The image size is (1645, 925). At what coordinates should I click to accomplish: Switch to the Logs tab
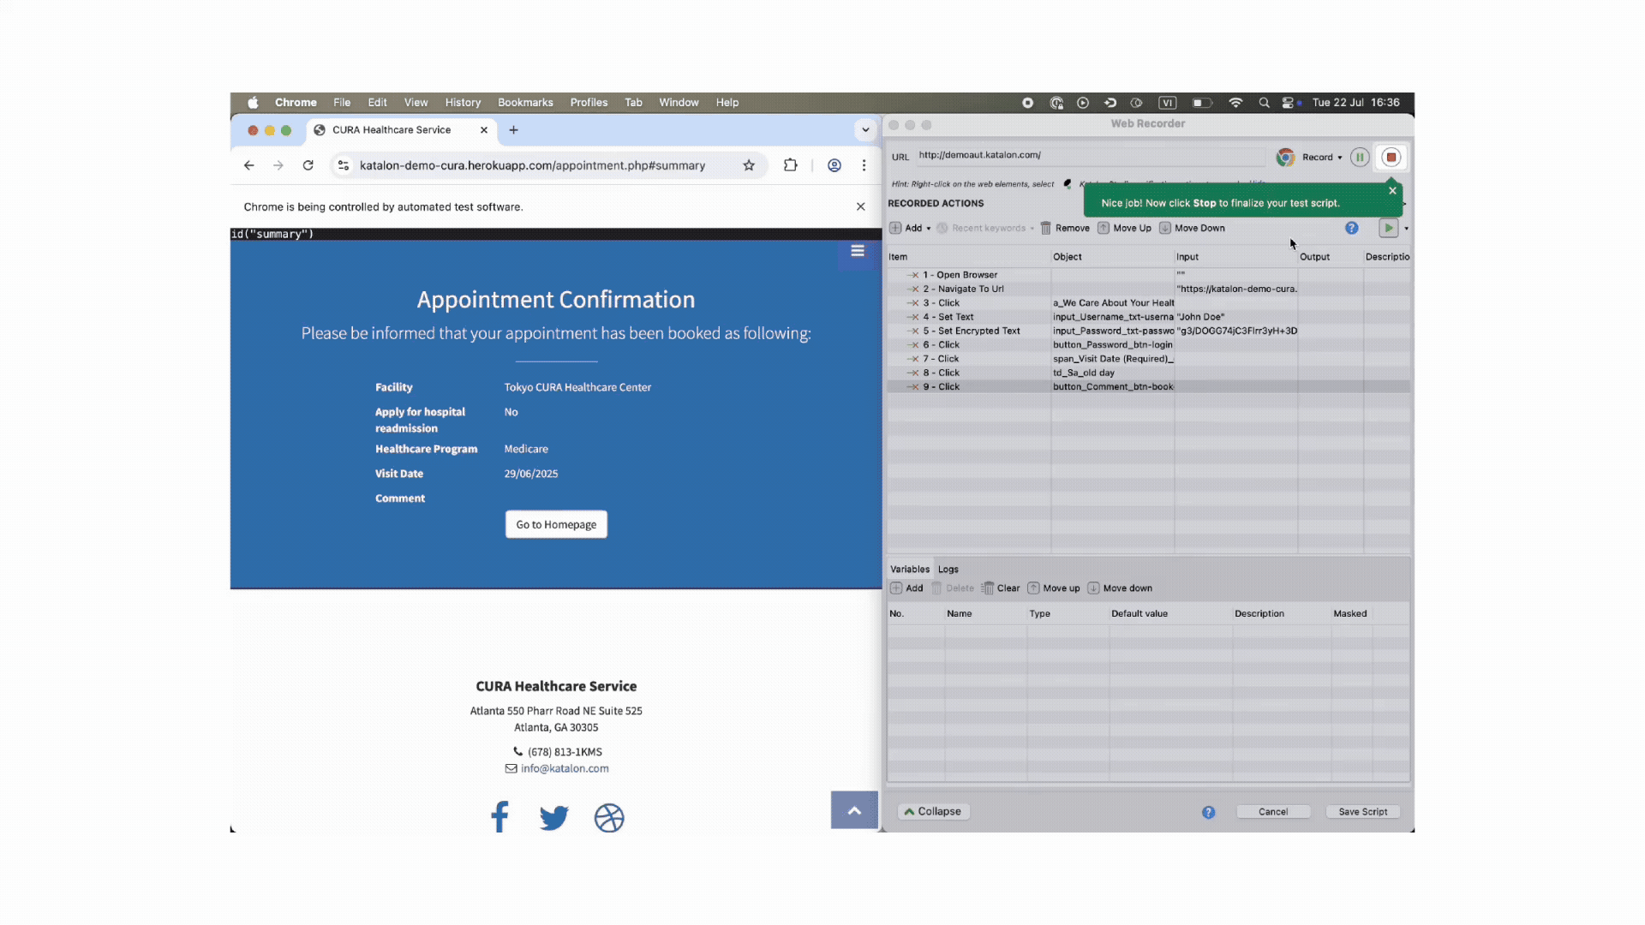pos(948,570)
